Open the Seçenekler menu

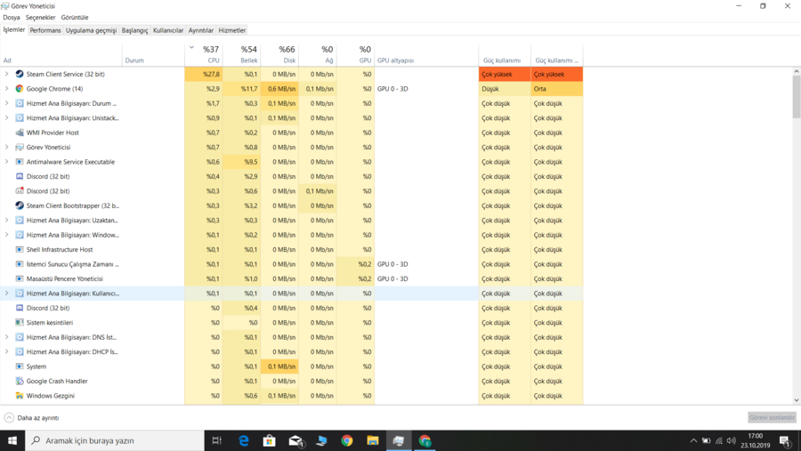click(x=40, y=18)
